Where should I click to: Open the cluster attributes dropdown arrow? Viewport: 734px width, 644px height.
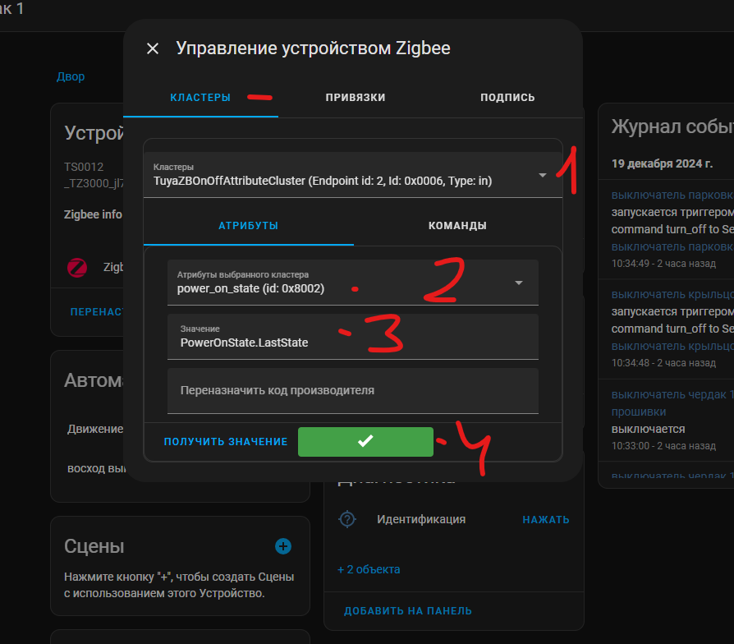519,283
